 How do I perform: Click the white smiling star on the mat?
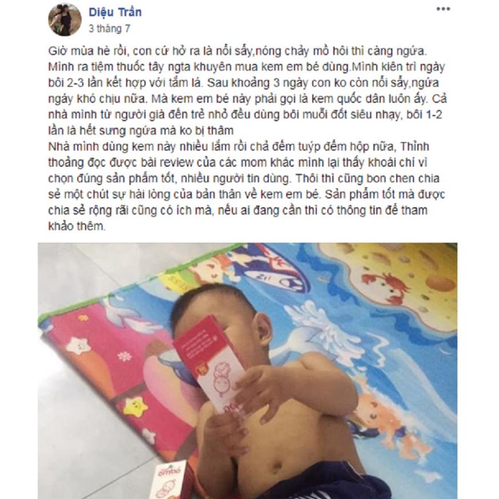click(x=78, y=346)
